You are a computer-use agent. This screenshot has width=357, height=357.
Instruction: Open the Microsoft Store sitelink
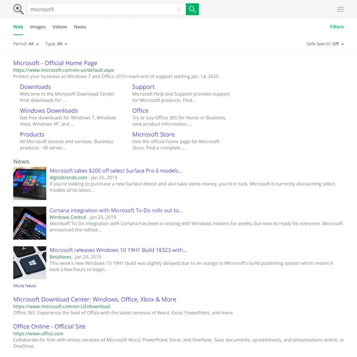tap(153, 134)
